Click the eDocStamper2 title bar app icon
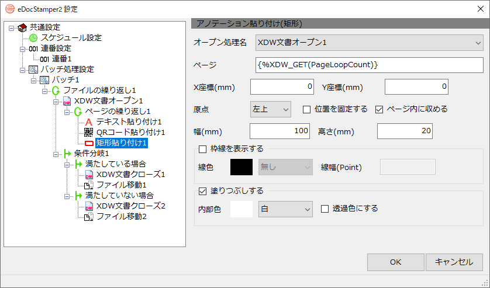This screenshot has height=288, width=490. (10, 9)
